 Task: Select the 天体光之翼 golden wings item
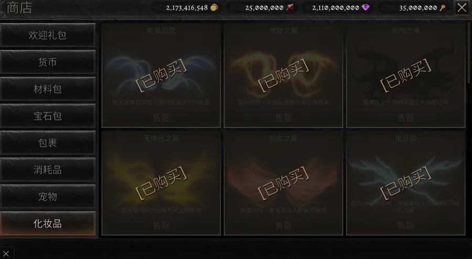point(161,183)
